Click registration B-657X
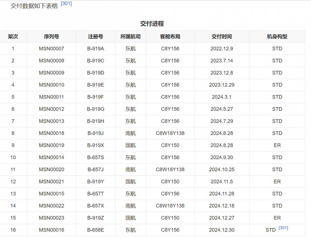311x239 pixels. click(x=96, y=206)
